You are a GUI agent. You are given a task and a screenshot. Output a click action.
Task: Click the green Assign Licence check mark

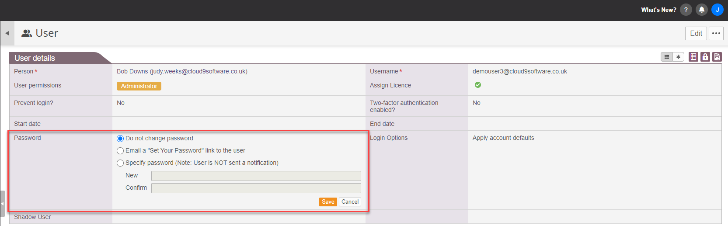click(x=478, y=85)
